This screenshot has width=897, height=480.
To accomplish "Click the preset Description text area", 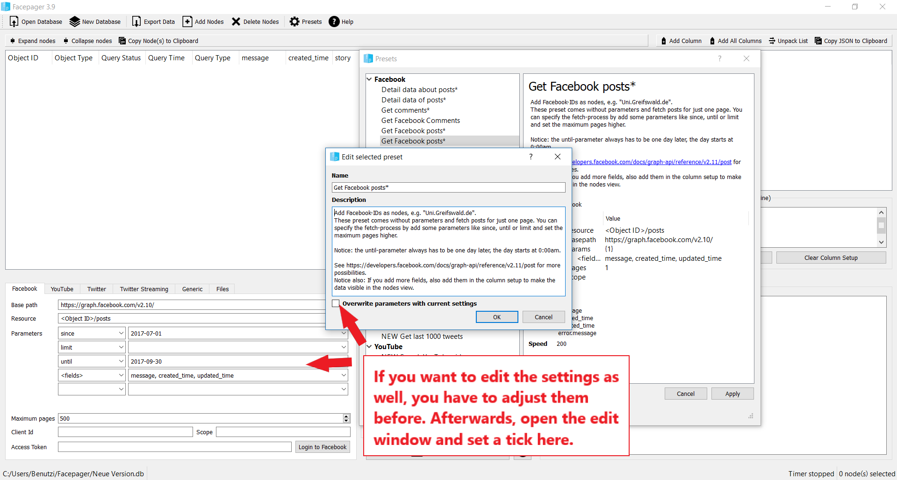I will point(448,251).
